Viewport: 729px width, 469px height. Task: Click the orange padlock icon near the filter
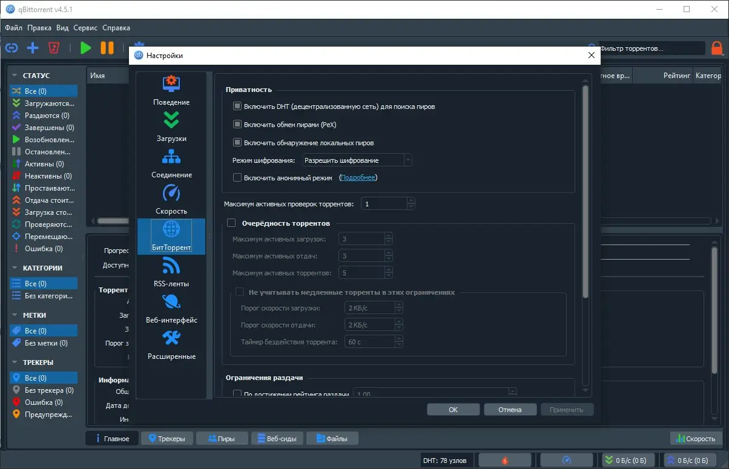717,48
